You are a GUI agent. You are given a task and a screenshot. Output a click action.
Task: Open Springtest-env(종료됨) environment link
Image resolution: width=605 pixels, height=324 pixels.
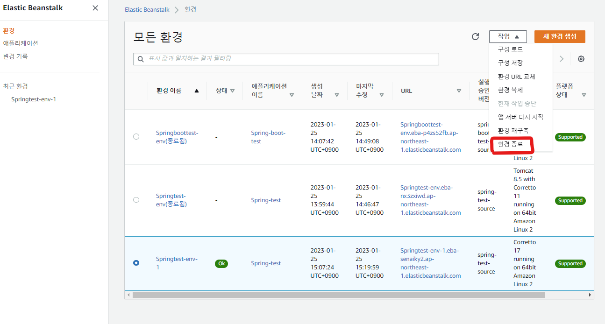pos(171,200)
